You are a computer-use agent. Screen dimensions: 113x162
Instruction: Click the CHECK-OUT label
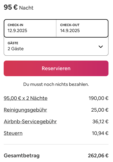pos(70,25)
